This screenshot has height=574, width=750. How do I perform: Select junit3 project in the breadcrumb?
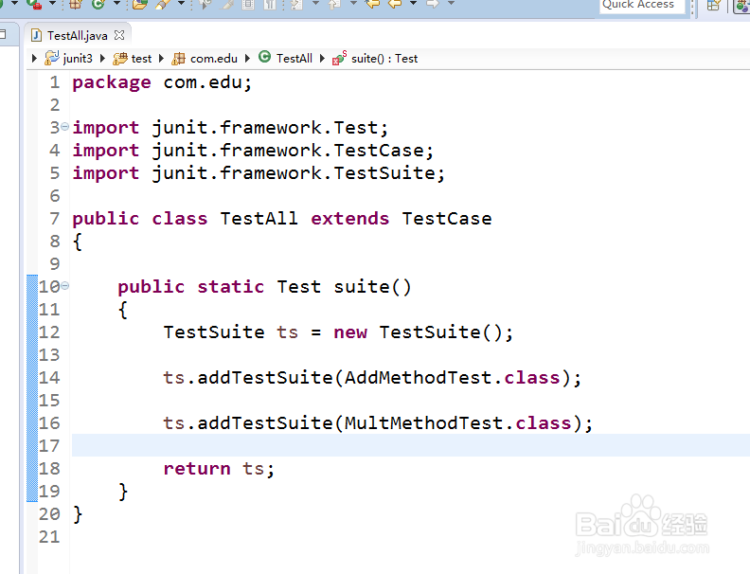[x=68, y=59]
